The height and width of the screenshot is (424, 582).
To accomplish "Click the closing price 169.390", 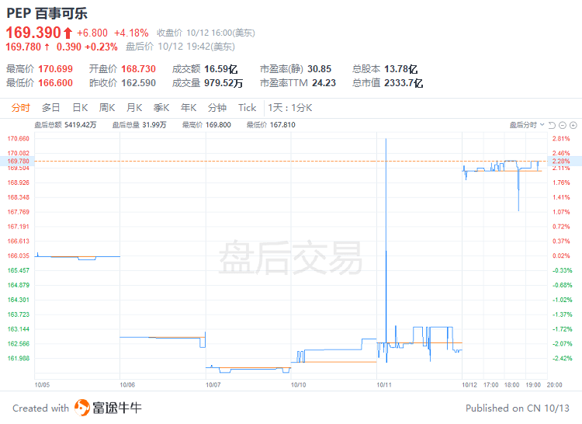I will (33, 33).
